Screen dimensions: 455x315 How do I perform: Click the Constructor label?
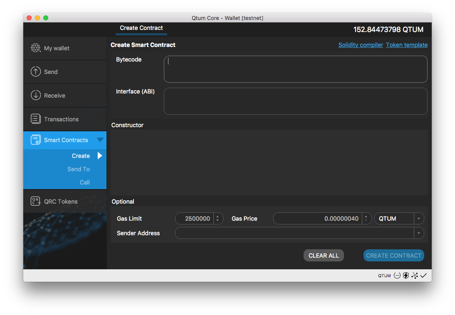point(127,125)
